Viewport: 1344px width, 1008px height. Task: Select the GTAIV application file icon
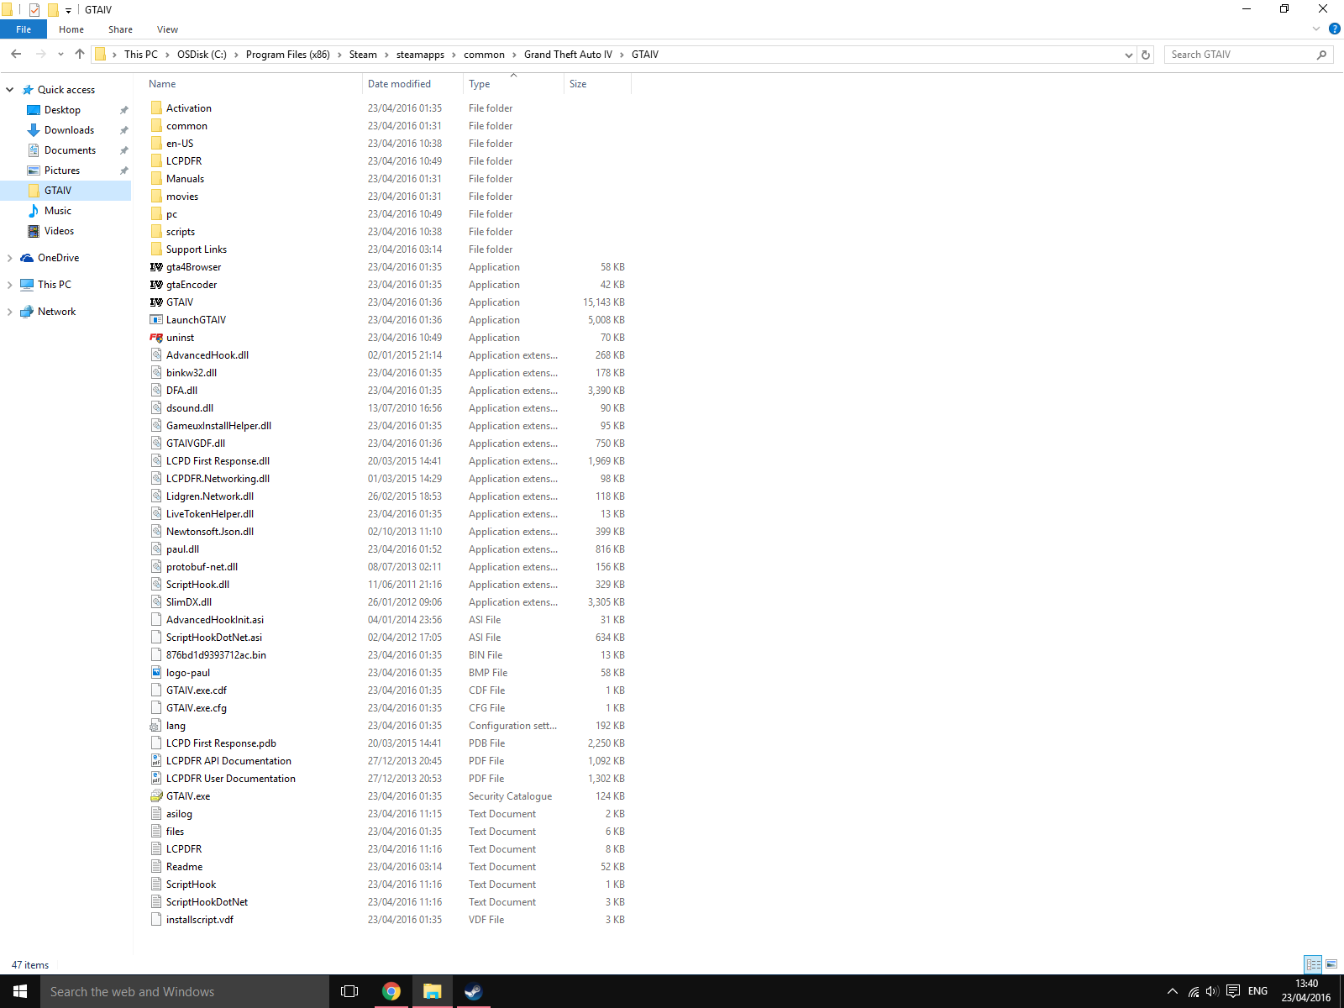156,302
